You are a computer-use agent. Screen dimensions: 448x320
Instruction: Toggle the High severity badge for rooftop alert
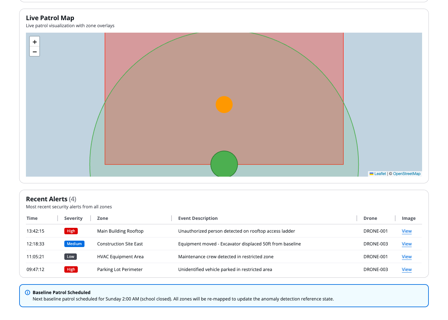(71, 231)
